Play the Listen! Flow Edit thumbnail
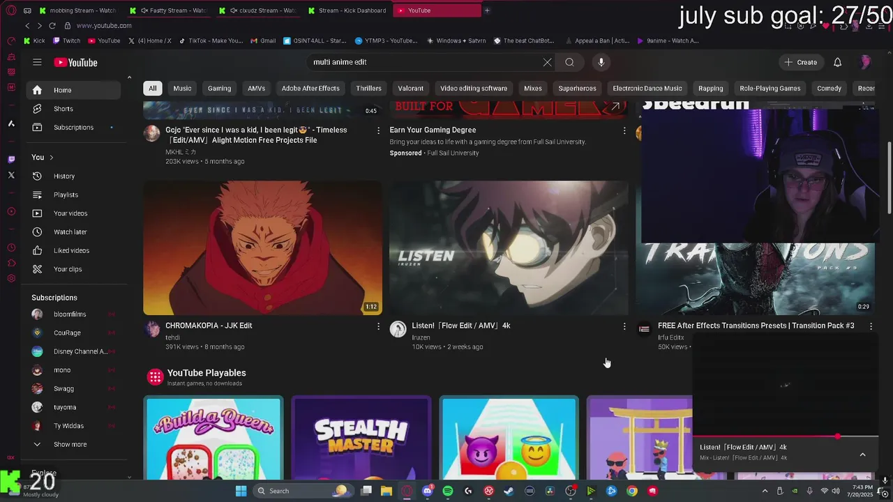The height and width of the screenshot is (502, 893). coord(509,248)
